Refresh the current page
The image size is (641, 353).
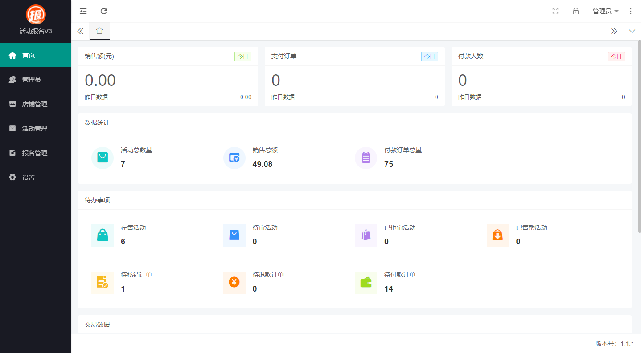tap(104, 11)
